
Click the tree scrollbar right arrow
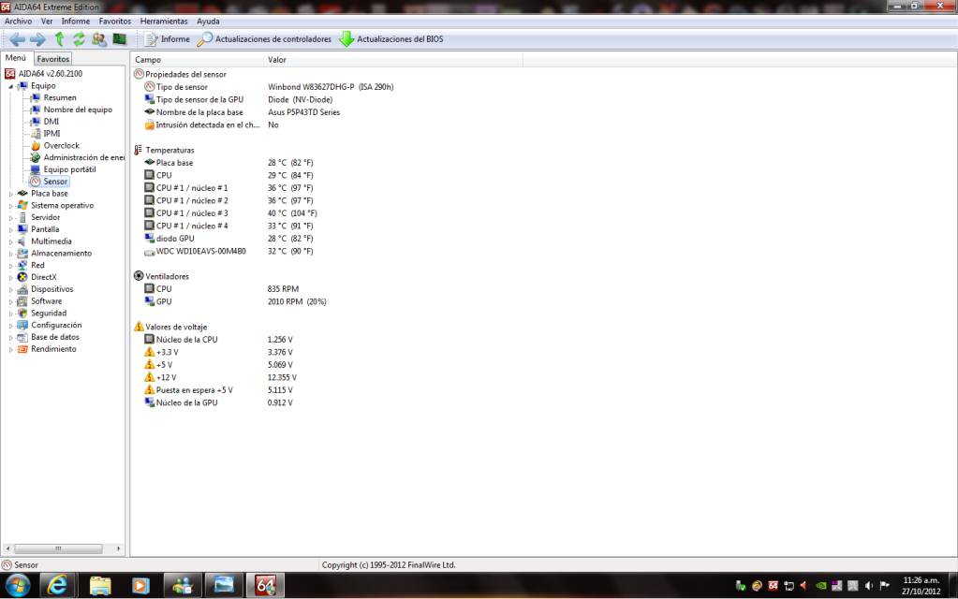119,549
